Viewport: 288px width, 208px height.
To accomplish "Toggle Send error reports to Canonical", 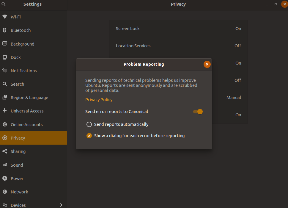I will [x=197, y=112].
